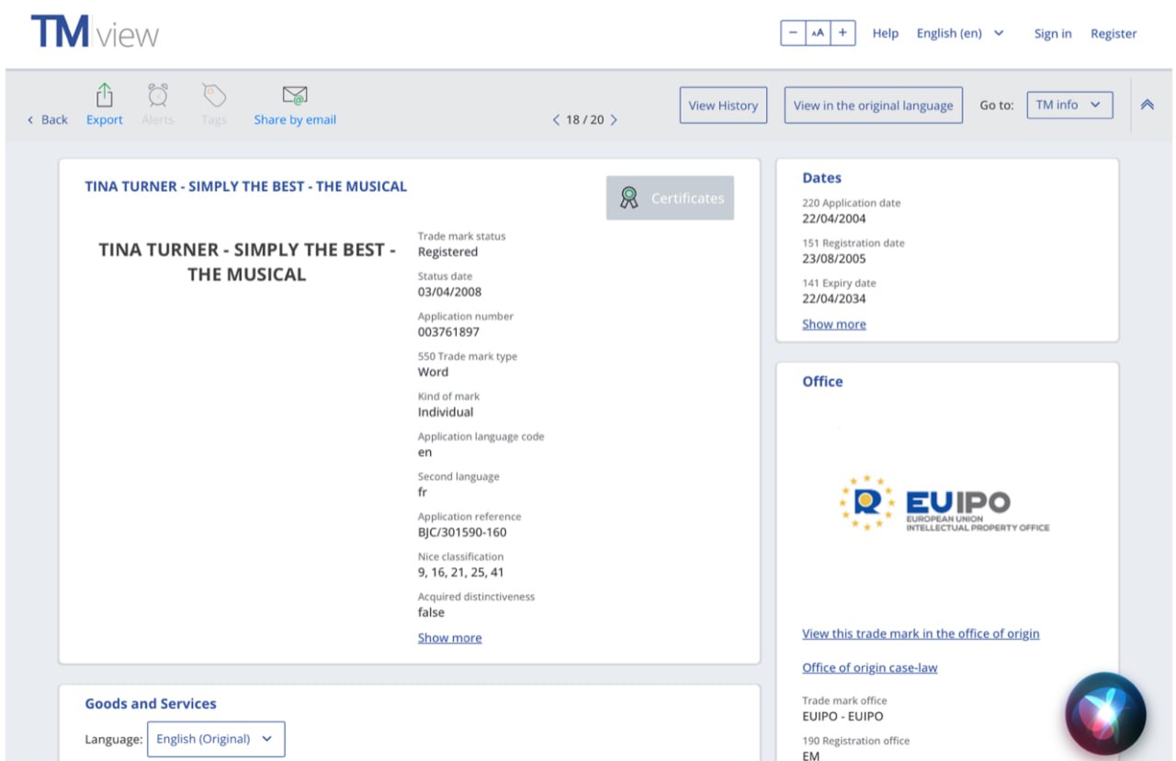This screenshot has width=1176, height=761.
Task: Expand the Go to TM info dropdown
Action: coord(1069,105)
